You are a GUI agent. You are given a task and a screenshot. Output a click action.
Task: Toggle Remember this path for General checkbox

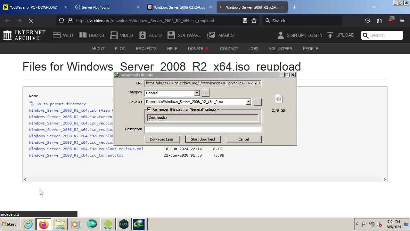point(149,109)
